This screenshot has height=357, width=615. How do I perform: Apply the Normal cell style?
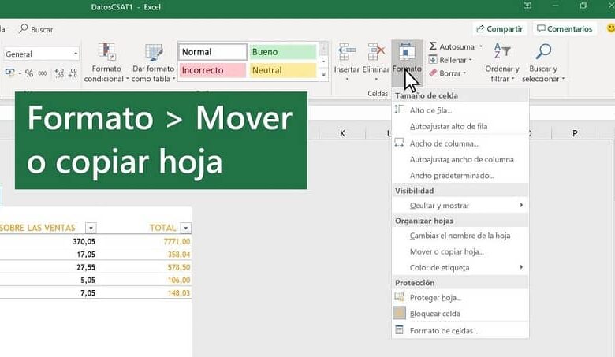click(213, 52)
